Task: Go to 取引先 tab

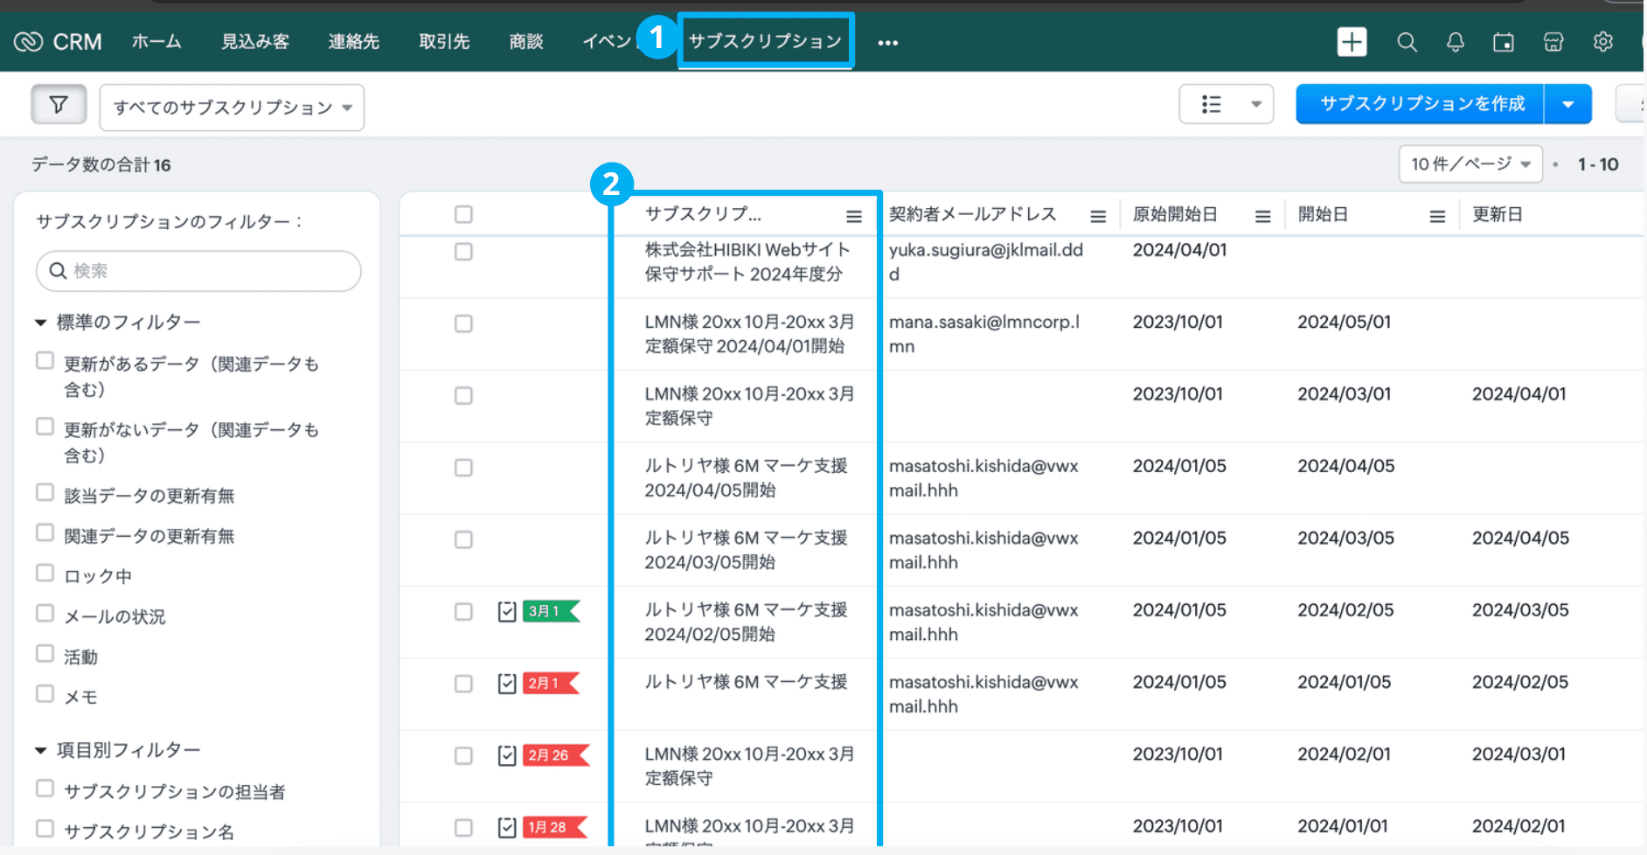Action: tap(444, 41)
